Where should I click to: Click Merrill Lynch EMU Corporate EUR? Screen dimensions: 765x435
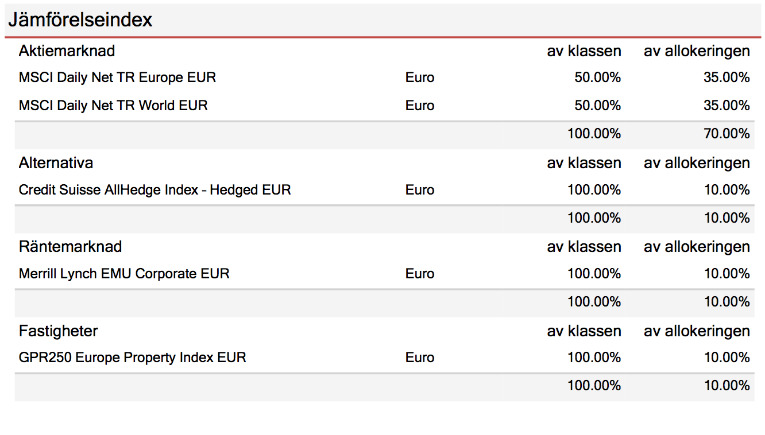coord(124,274)
